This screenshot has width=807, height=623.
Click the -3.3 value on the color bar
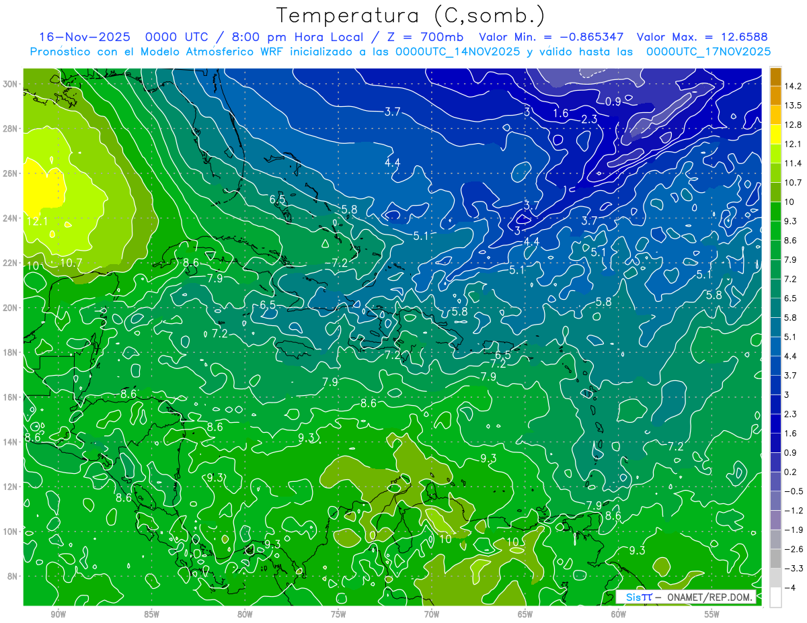pos(793,569)
